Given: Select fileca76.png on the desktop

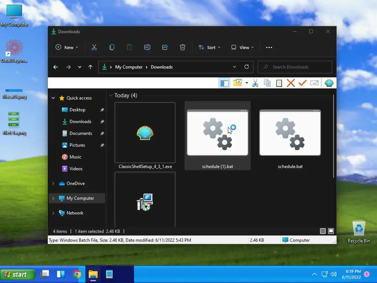Looking at the screenshot, I should 14,94.
